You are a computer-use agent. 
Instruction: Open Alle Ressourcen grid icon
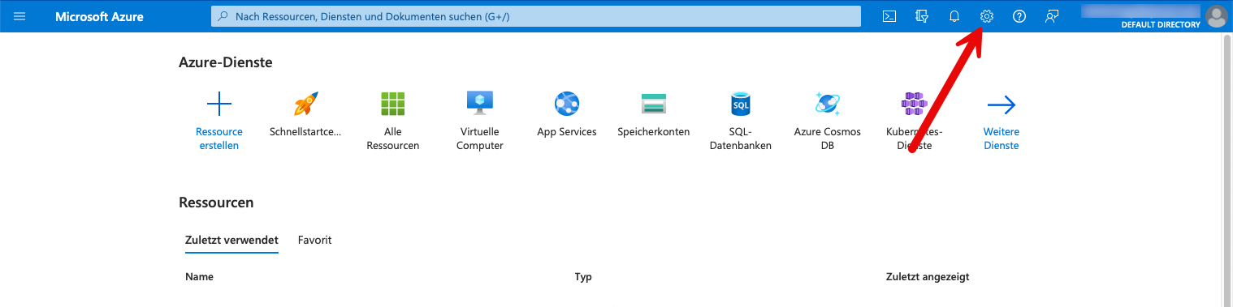393,104
